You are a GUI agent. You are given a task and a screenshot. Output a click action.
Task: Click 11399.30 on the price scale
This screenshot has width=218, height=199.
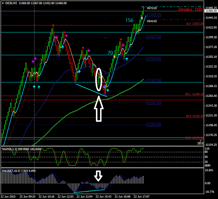(211, 37)
